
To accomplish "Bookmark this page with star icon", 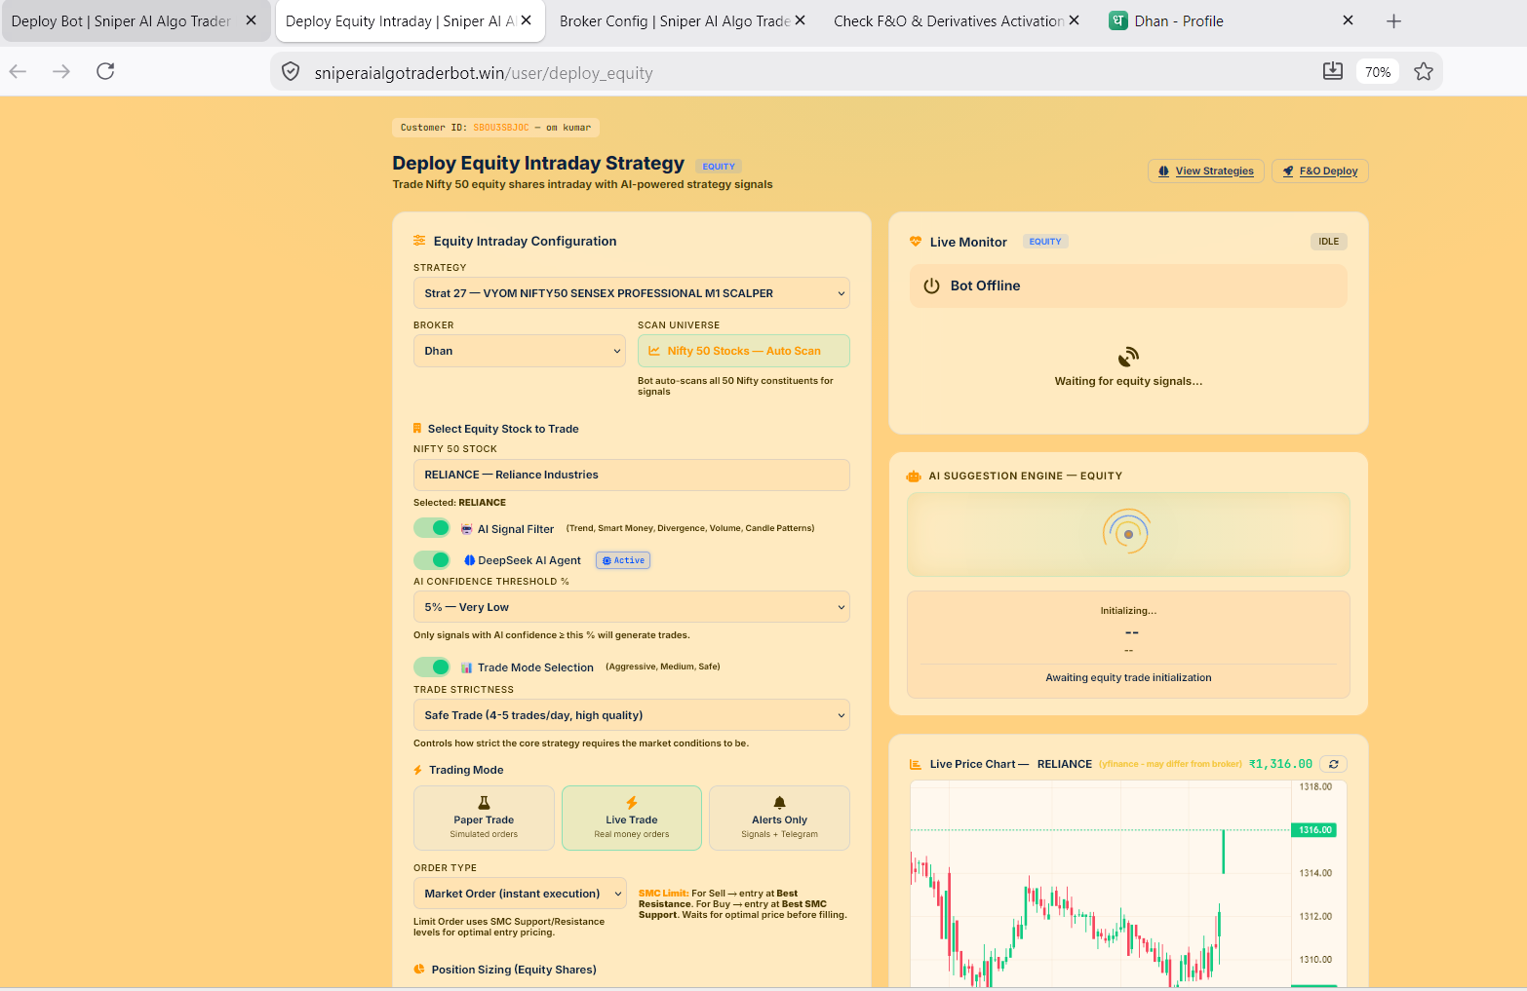I will [1424, 71].
